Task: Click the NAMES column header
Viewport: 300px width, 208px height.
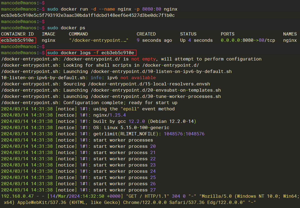Action: tap(290, 34)
